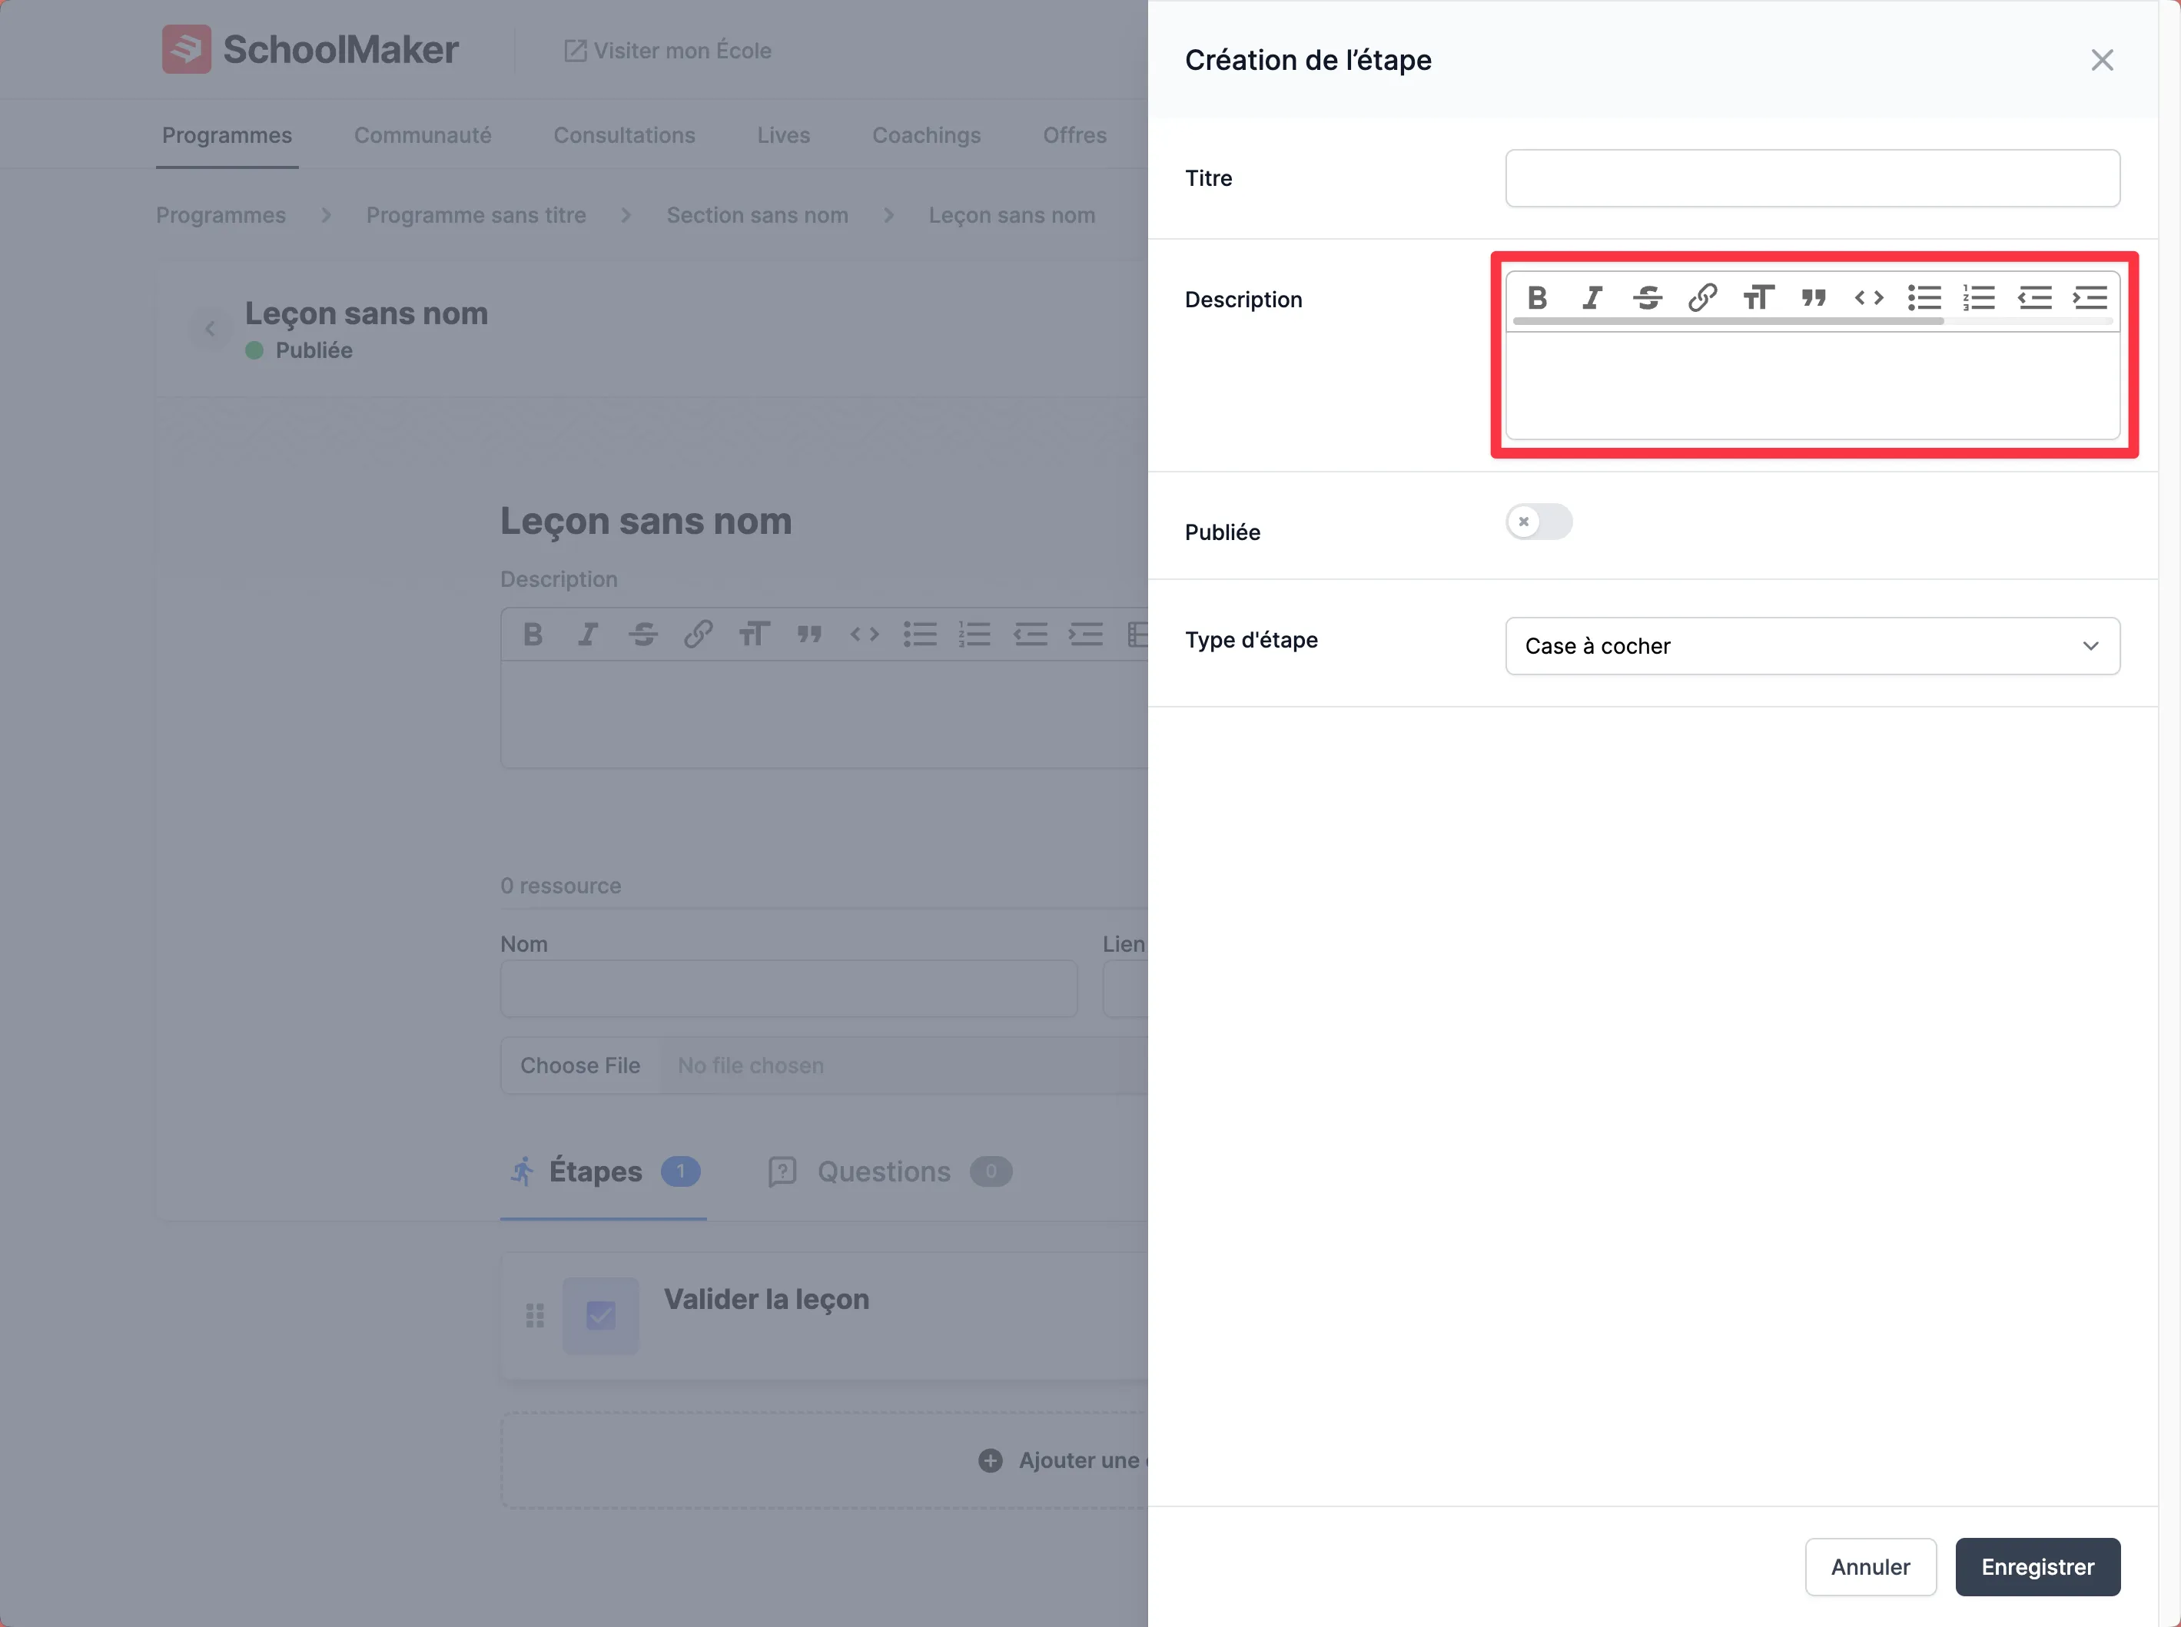Click the resource Nom input field
2181x1627 pixels.
coord(788,989)
